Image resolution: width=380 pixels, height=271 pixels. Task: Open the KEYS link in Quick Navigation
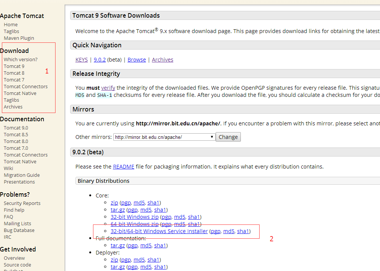click(x=81, y=60)
